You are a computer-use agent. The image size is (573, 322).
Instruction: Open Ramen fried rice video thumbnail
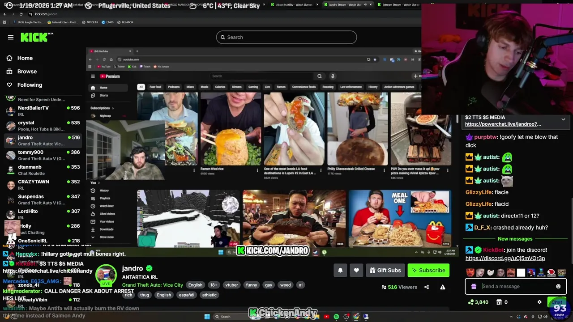click(231, 129)
